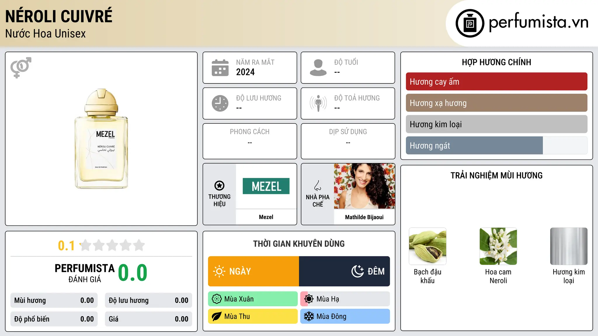The width and height of the screenshot is (598, 336).
Task: Click the Mùi hương score row
Action: point(54,300)
